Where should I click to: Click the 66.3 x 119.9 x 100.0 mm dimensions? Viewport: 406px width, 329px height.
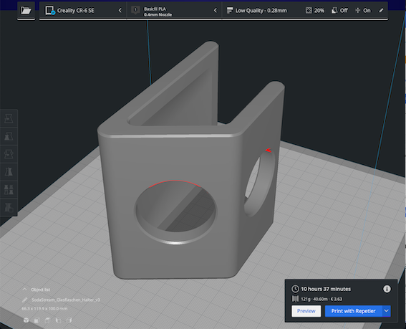tap(44, 308)
